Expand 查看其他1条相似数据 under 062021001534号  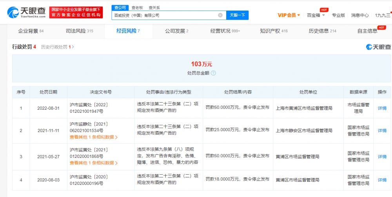(x=94, y=137)
